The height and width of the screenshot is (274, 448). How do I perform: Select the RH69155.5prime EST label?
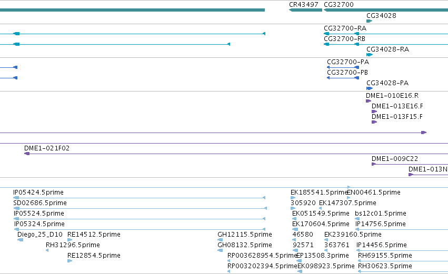[385, 256]
